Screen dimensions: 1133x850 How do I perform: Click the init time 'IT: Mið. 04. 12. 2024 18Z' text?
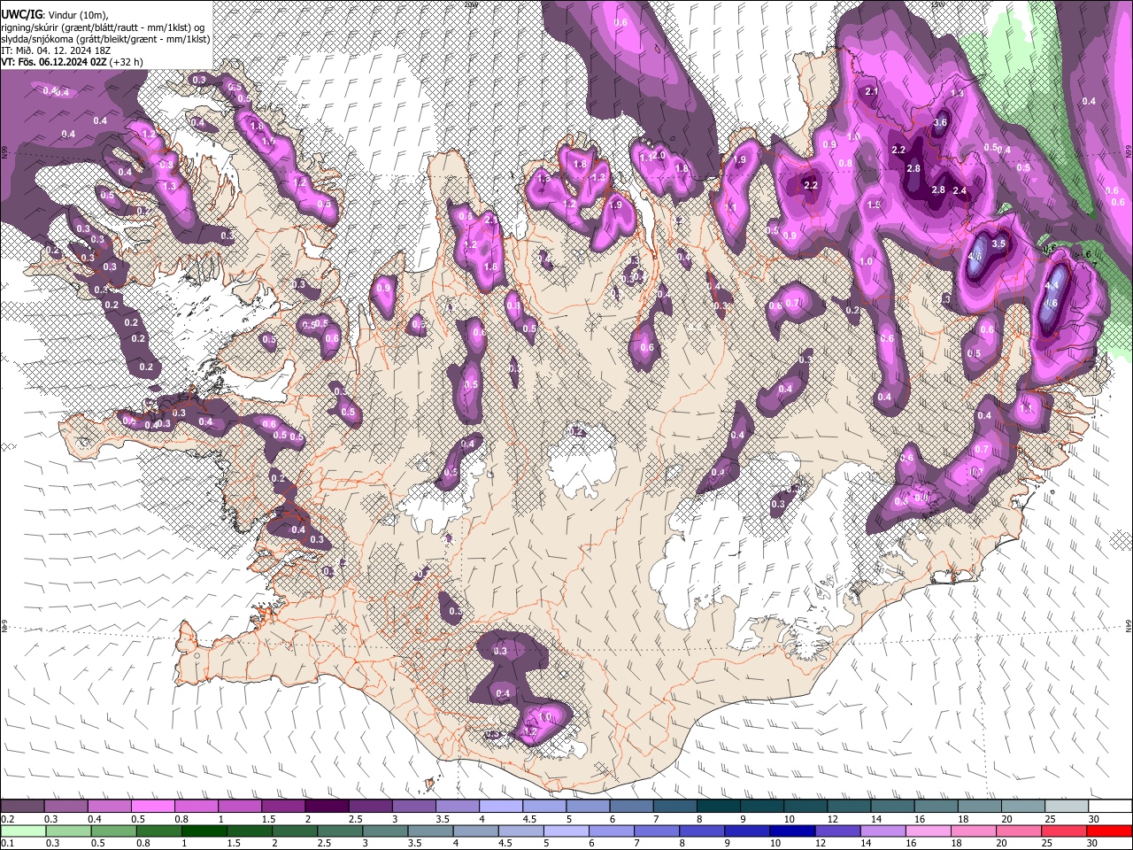pos(55,50)
